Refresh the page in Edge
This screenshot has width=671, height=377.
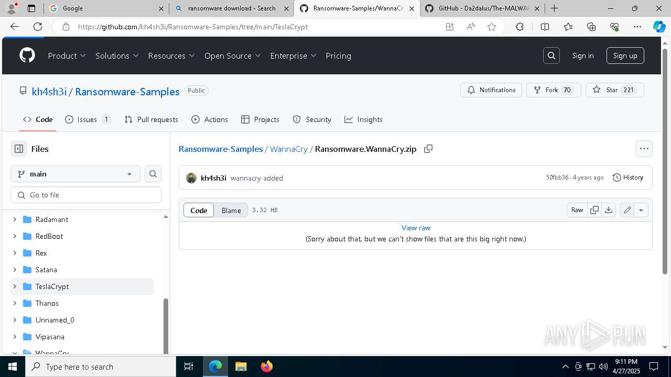[x=38, y=27]
